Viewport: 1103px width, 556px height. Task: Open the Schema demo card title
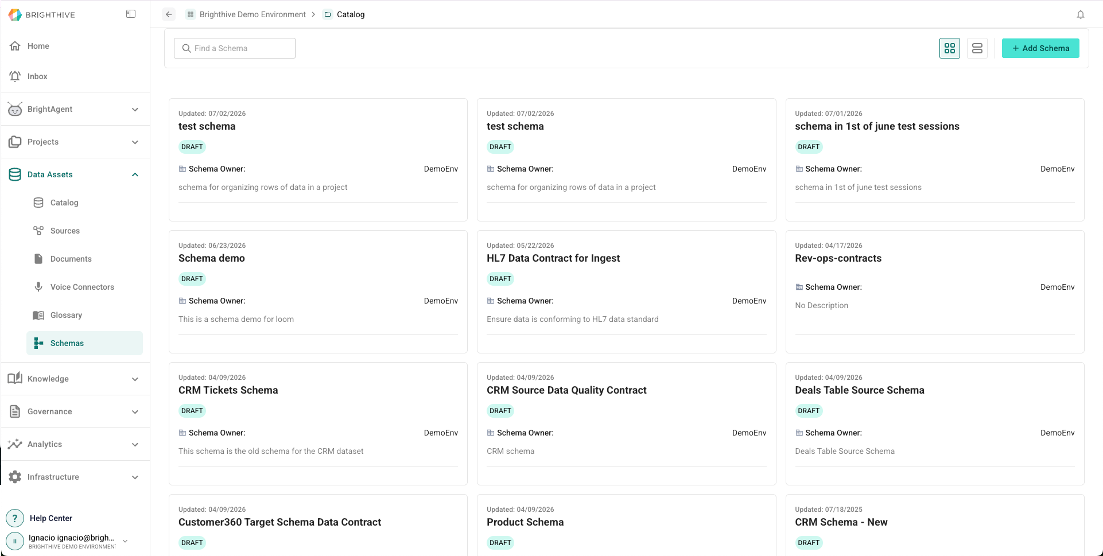[x=212, y=258]
